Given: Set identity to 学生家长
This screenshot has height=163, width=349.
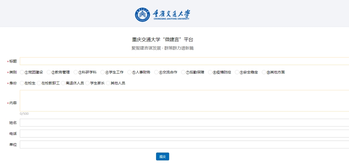Looking at the screenshot, I should pyautogui.click(x=87, y=83).
